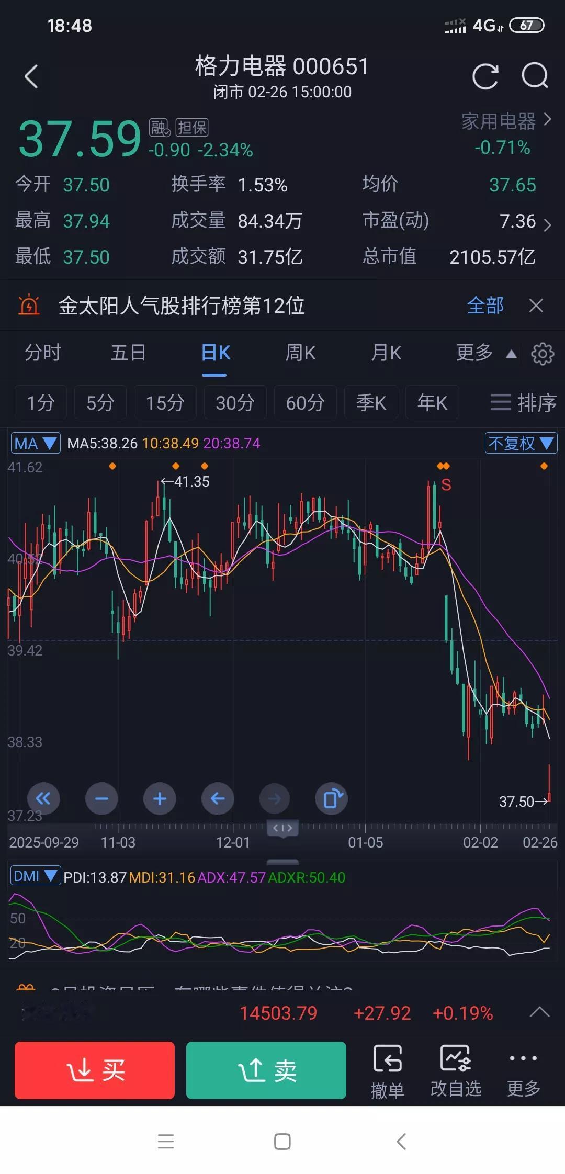
Task: Open chart settings gear icon
Action: pyautogui.click(x=543, y=354)
